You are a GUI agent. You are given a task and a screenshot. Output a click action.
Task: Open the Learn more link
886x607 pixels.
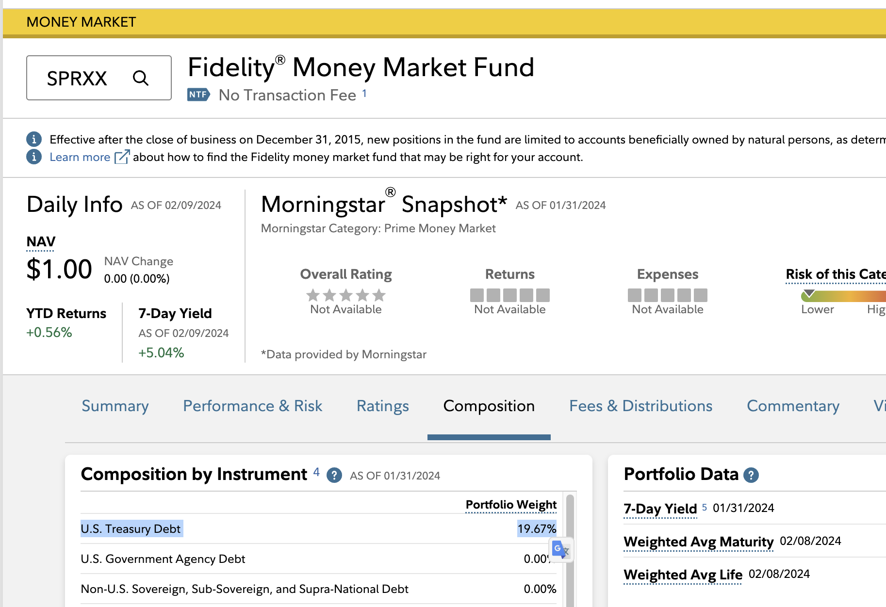click(80, 157)
